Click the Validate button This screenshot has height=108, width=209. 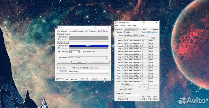tap(95, 79)
